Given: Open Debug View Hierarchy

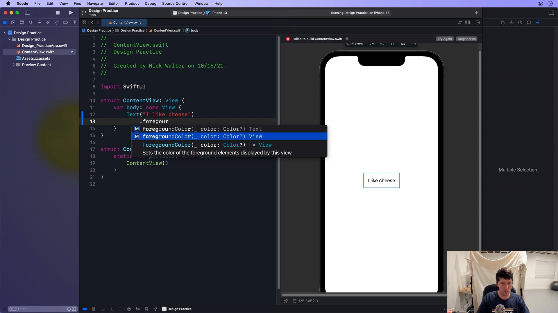Looking at the screenshot, I should click(x=129, y=309).
